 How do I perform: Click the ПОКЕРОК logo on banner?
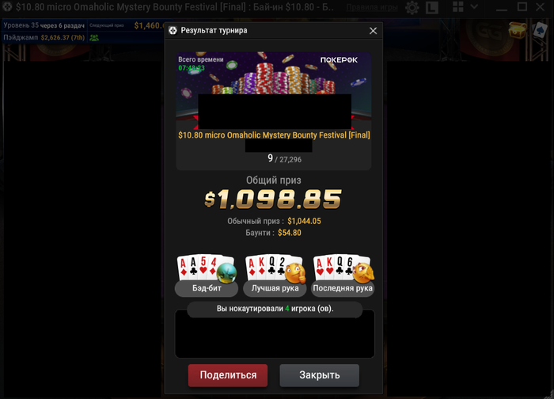click(339, 59)
